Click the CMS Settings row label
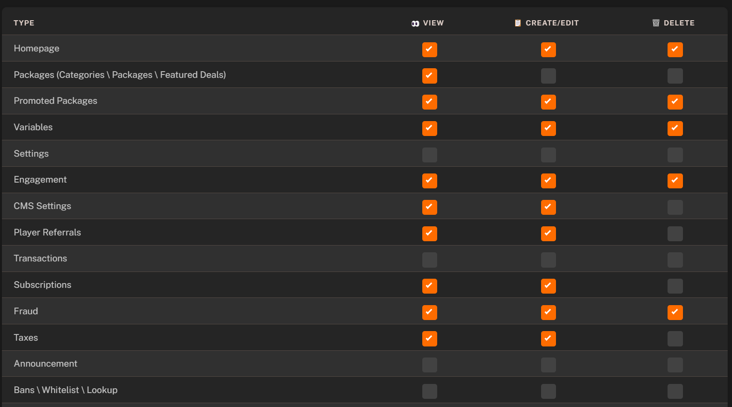732x407 pixels. point(42,206)
